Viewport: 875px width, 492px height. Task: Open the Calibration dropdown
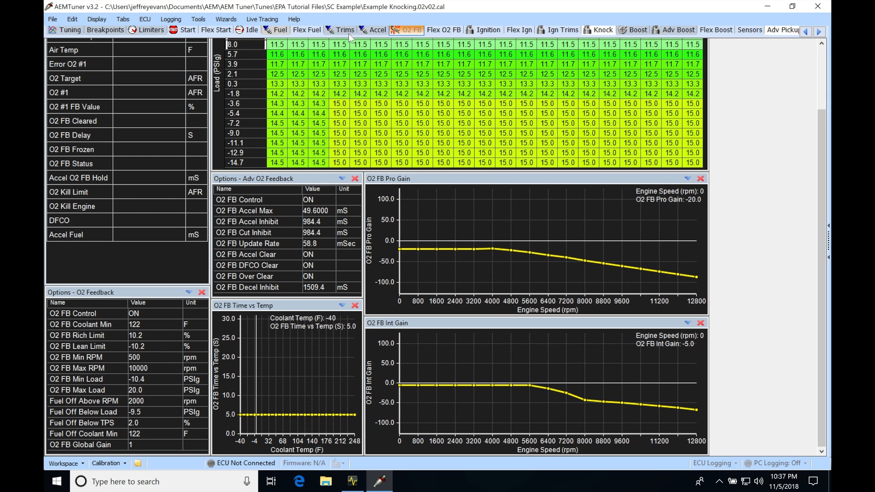108,463
